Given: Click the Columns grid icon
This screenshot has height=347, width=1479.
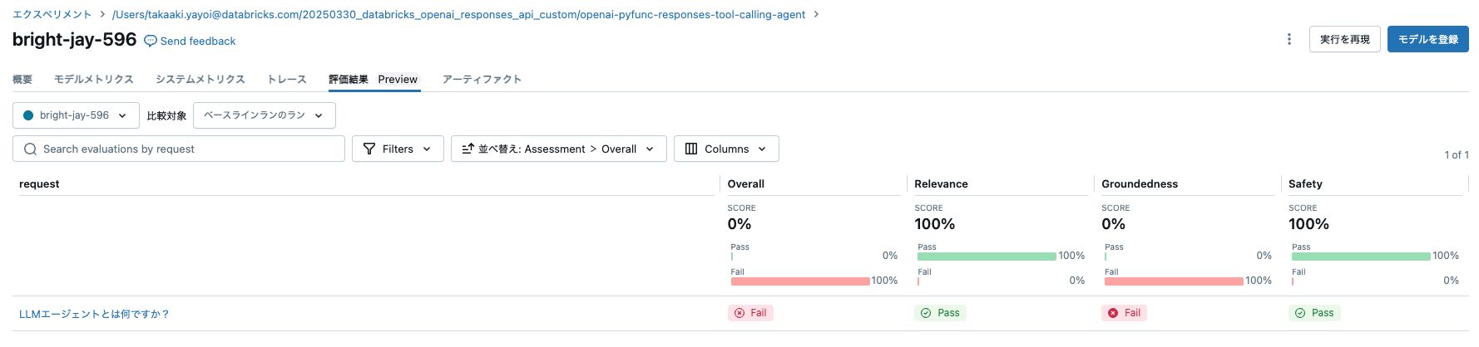Looking at the screenshot, I should (691, 149).
